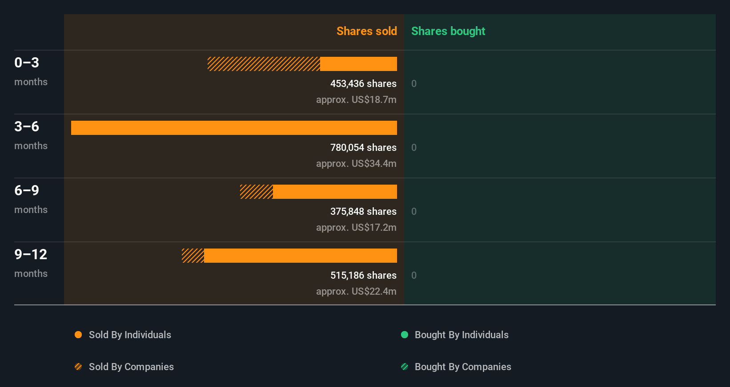
Task: Click the 453,436 shares value
Action: pos(363,84)
